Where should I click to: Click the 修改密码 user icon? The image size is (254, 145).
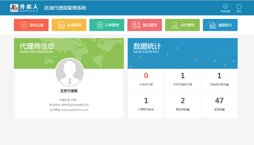pos(225,6)
